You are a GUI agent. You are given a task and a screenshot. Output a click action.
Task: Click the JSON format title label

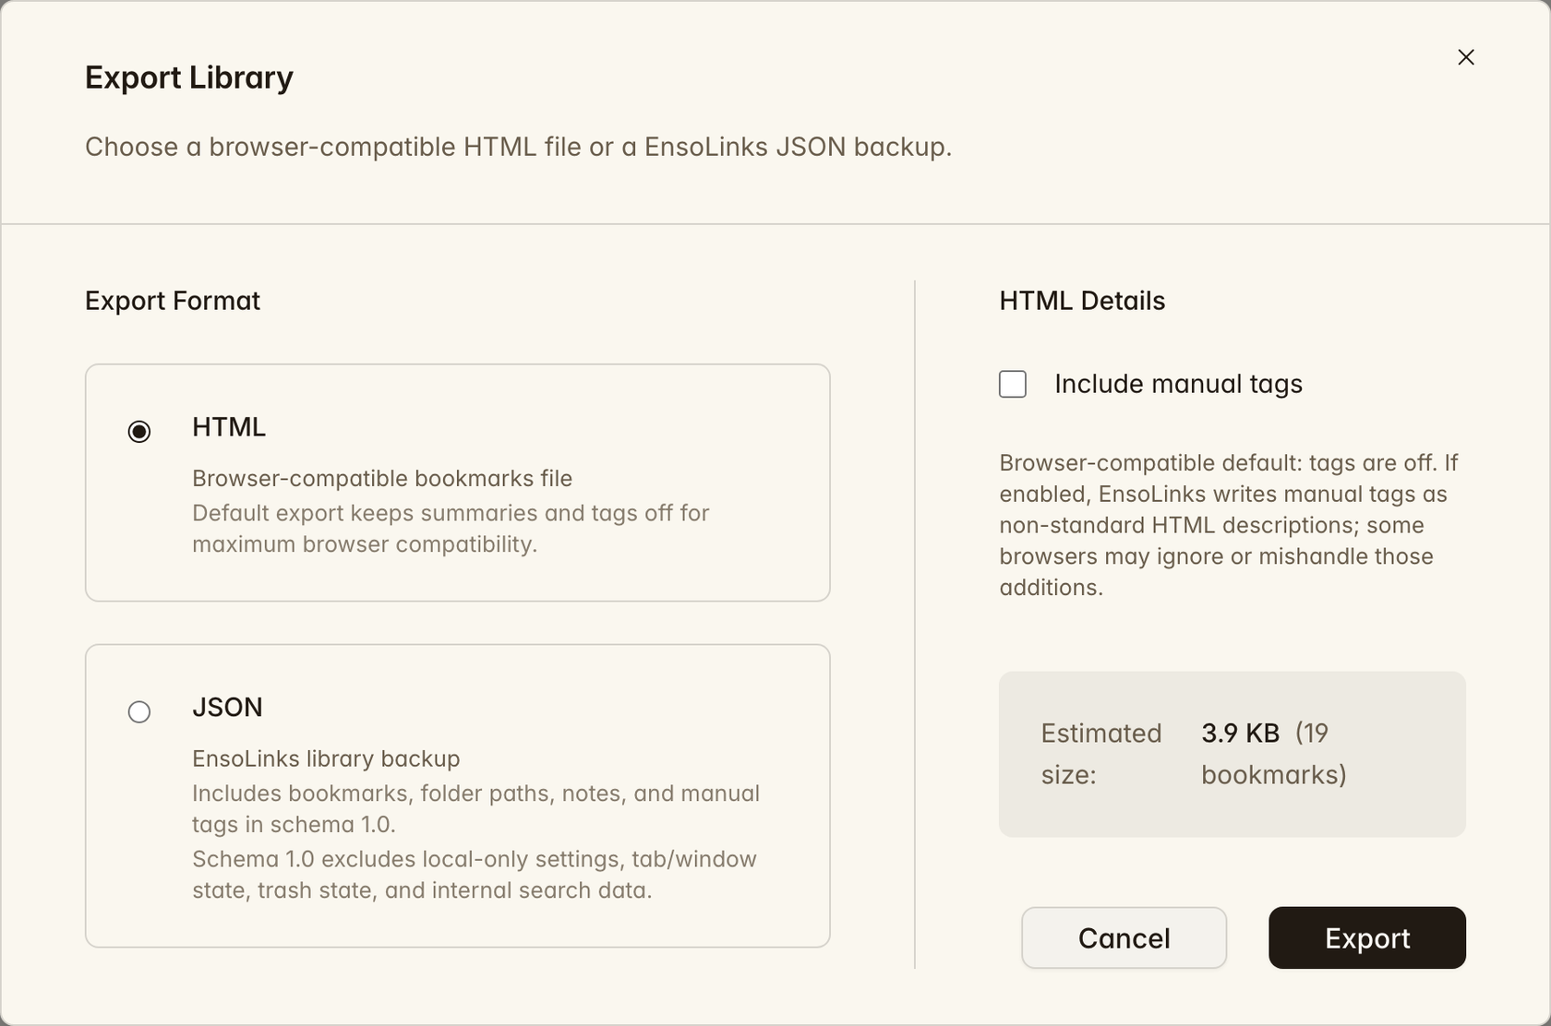click(x=227, y=708)
